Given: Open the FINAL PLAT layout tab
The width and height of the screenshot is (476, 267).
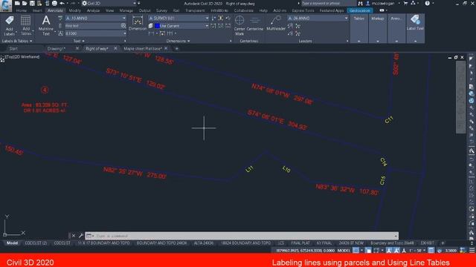Looking at the screenshot, I should click(300, 243).
